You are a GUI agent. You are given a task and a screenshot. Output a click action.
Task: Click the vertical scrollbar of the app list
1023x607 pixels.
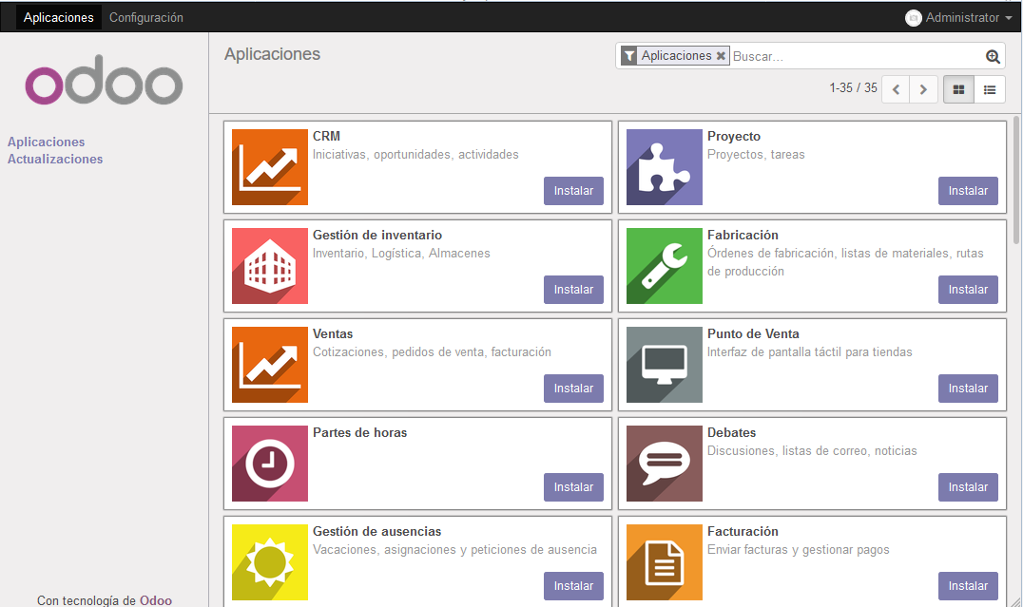click(x=1016, y=180)
